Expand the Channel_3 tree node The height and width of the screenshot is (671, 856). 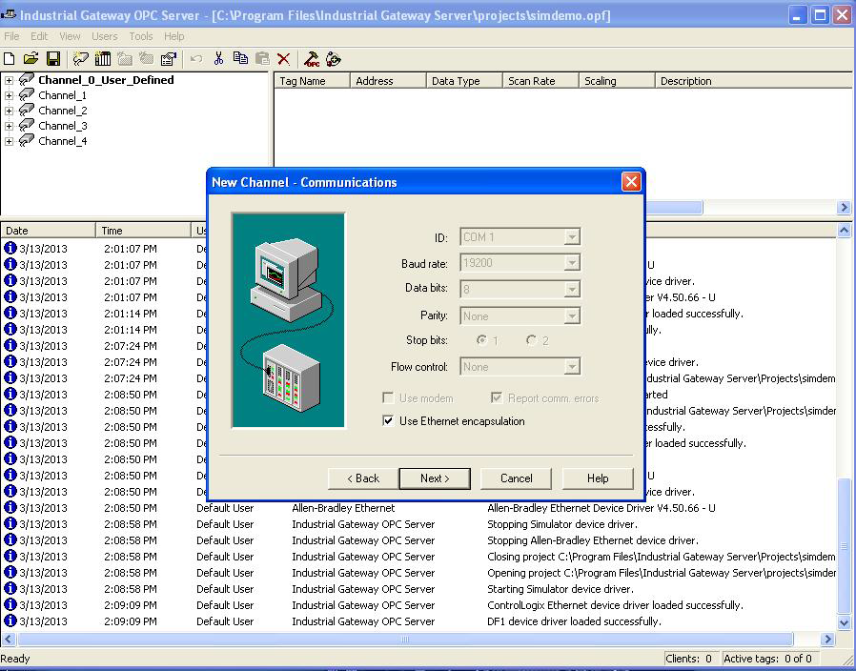9,126
